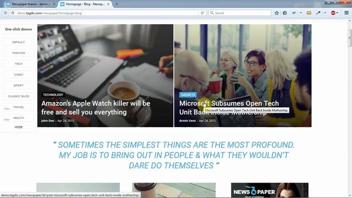Select the VIDEO demo button

[x=19, y=75]
